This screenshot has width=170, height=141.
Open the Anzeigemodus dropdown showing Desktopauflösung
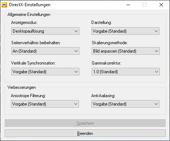click(45, 31)
